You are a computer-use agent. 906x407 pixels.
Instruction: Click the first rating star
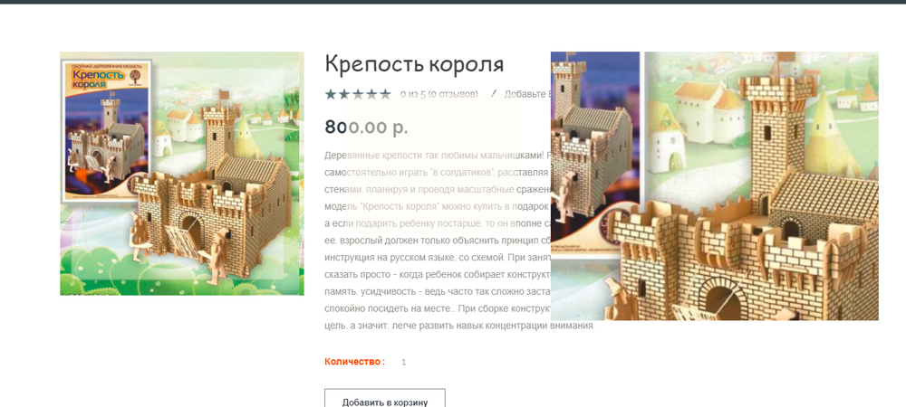(x=331, y=94)
